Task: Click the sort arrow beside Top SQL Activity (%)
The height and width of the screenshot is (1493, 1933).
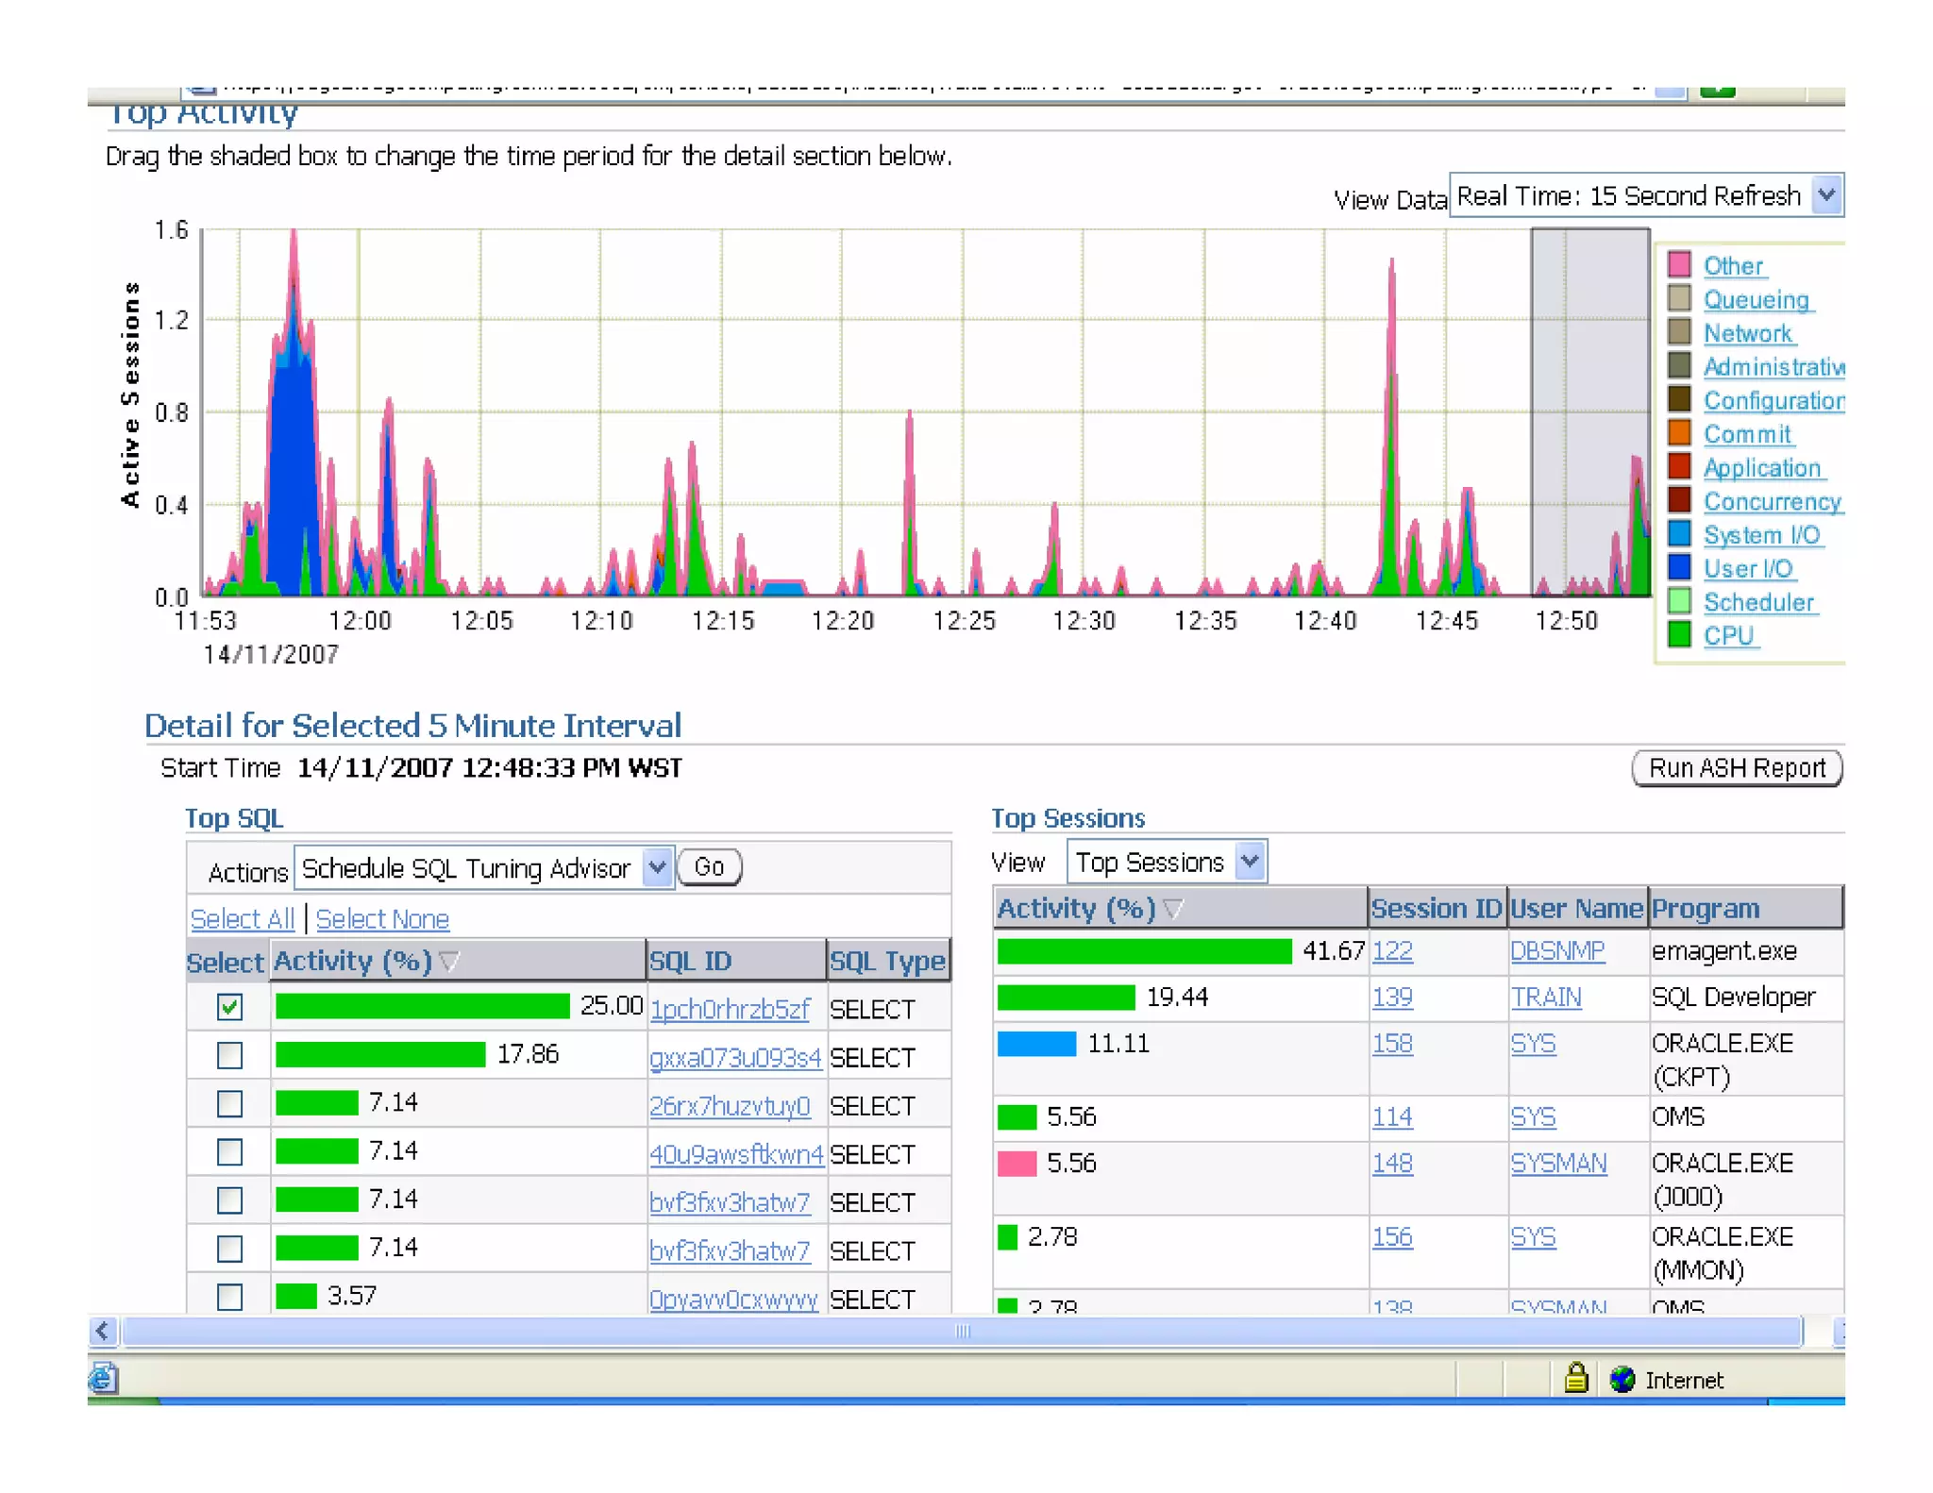Action: pos(449,961)
